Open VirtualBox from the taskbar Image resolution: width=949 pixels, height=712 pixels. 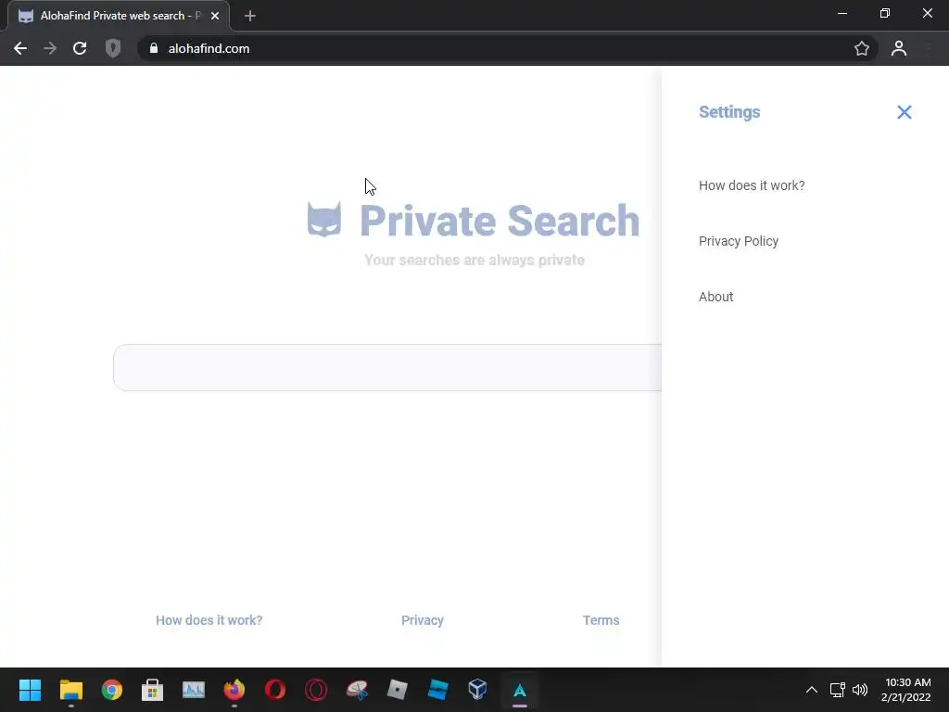tap(477, 690)
